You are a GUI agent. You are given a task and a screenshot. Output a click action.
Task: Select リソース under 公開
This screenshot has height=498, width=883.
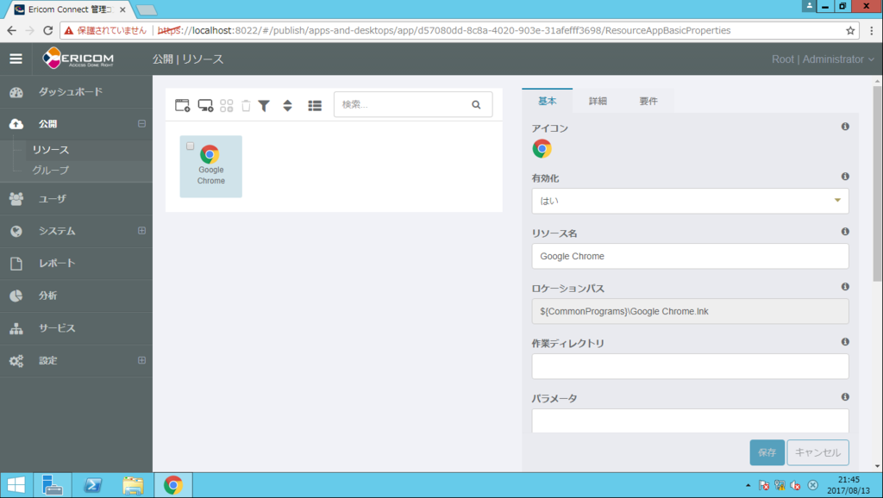pyautogui.click(x=51, y=150)
